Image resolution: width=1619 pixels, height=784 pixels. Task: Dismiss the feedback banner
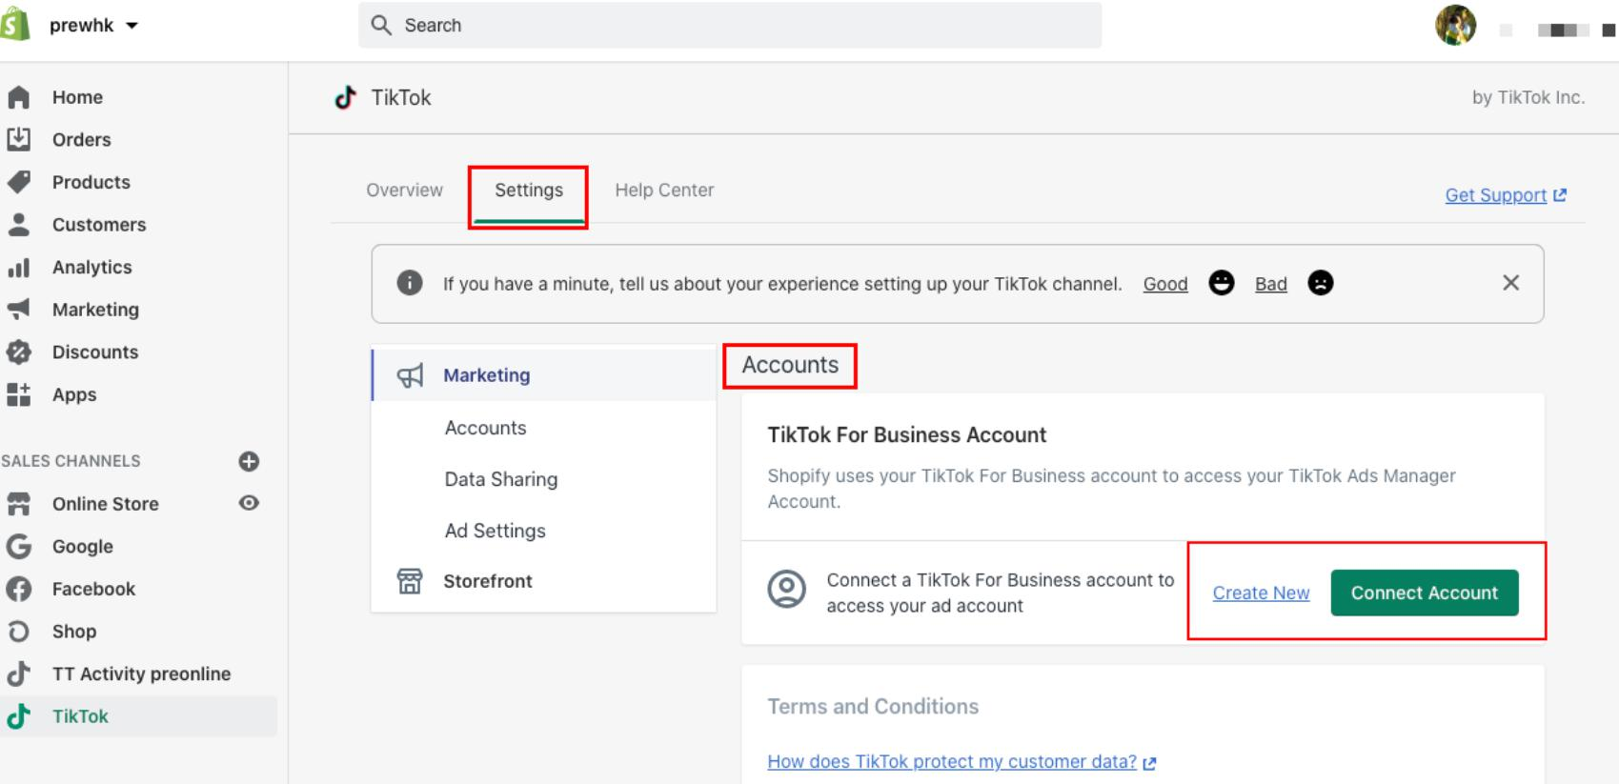1510,283
